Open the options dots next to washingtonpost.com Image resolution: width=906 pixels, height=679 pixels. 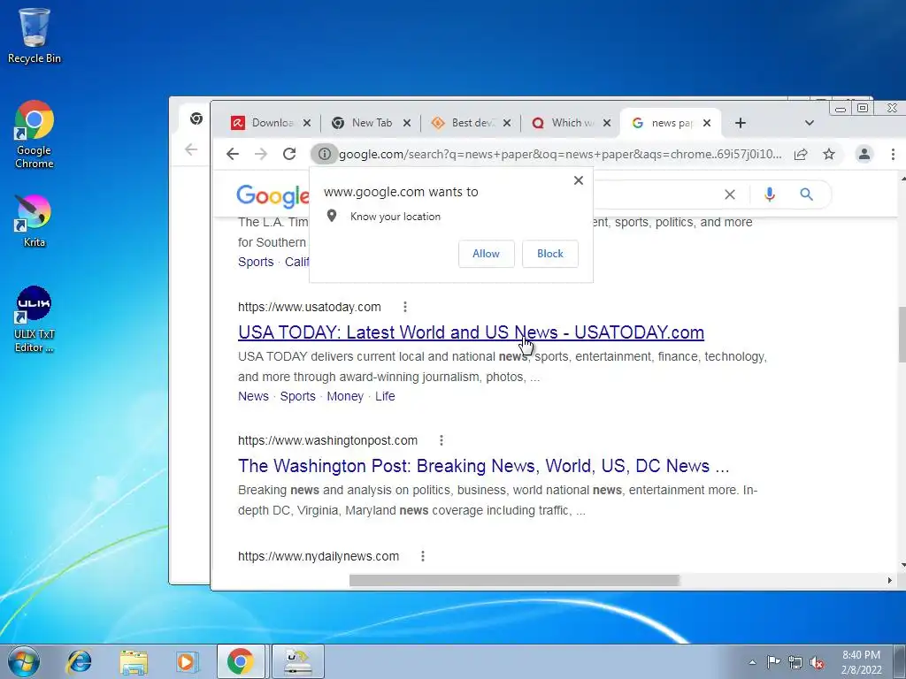coord(441,440)
